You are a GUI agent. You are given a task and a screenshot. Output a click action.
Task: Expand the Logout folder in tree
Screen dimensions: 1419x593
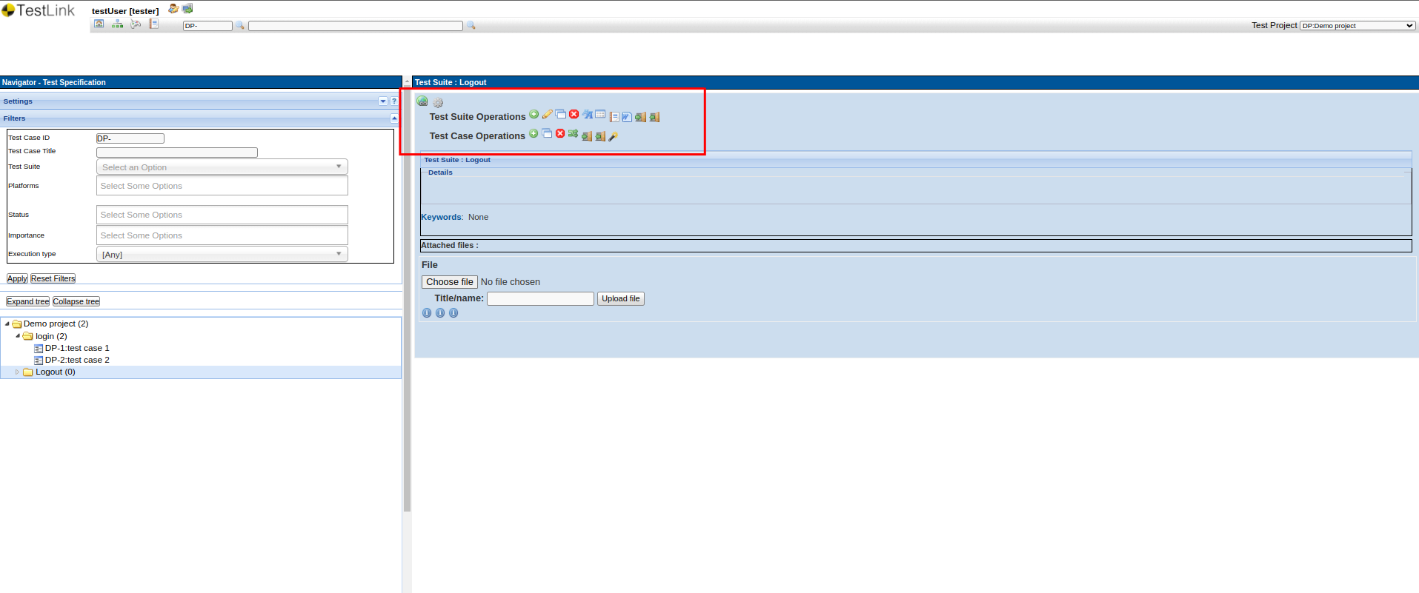point(17,372)
